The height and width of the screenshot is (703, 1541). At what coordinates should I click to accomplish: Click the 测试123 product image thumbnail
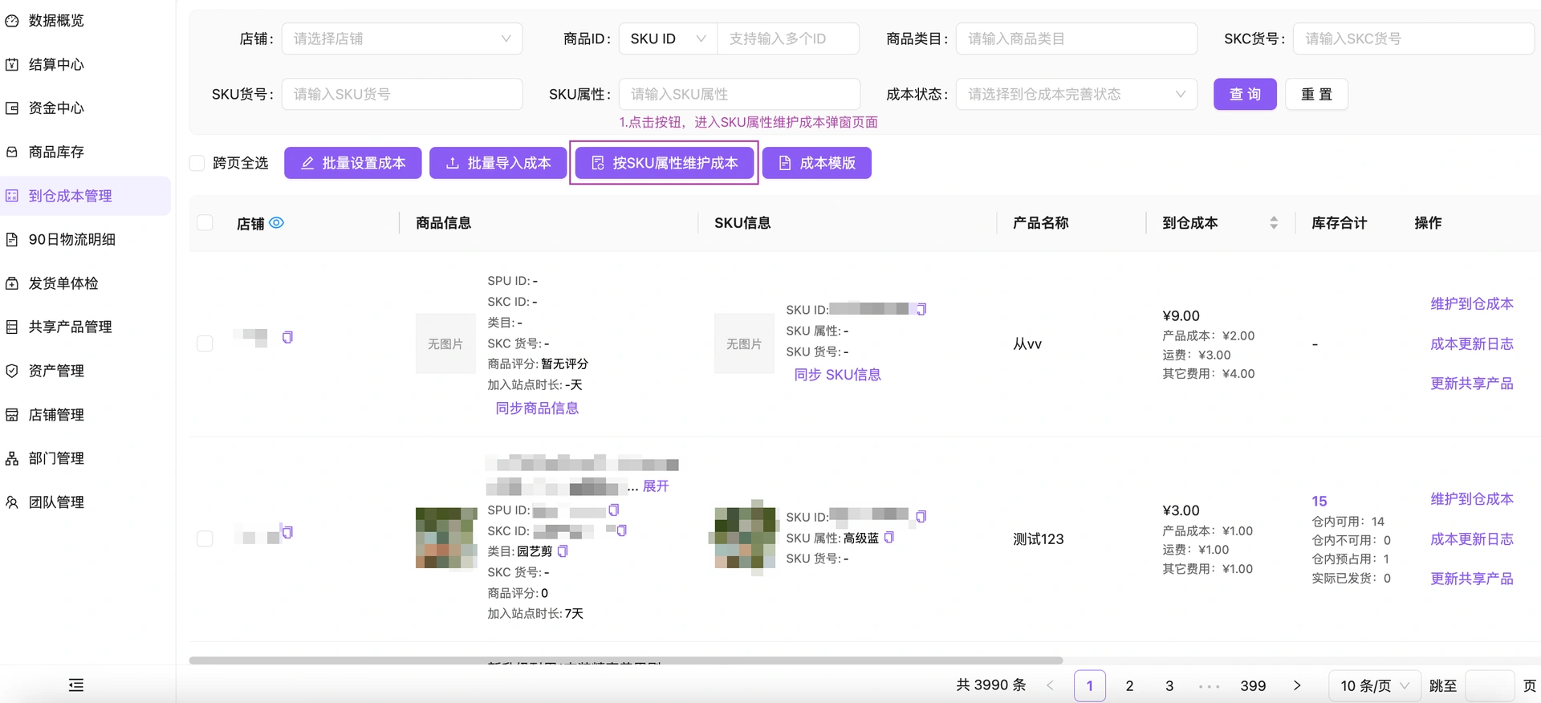pyautogui.click(x=446, y=538)
